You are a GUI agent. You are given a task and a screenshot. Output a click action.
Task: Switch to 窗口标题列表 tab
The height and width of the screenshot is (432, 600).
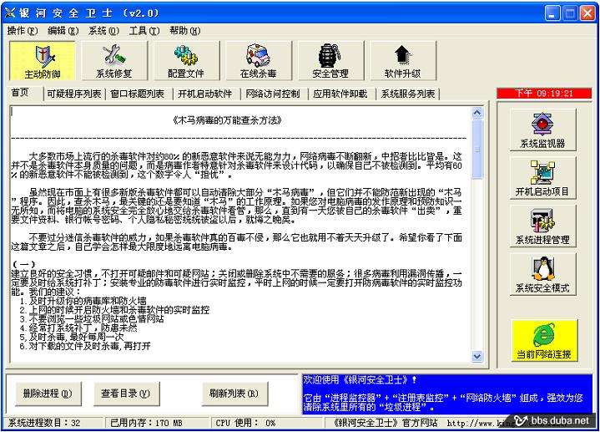138,94
